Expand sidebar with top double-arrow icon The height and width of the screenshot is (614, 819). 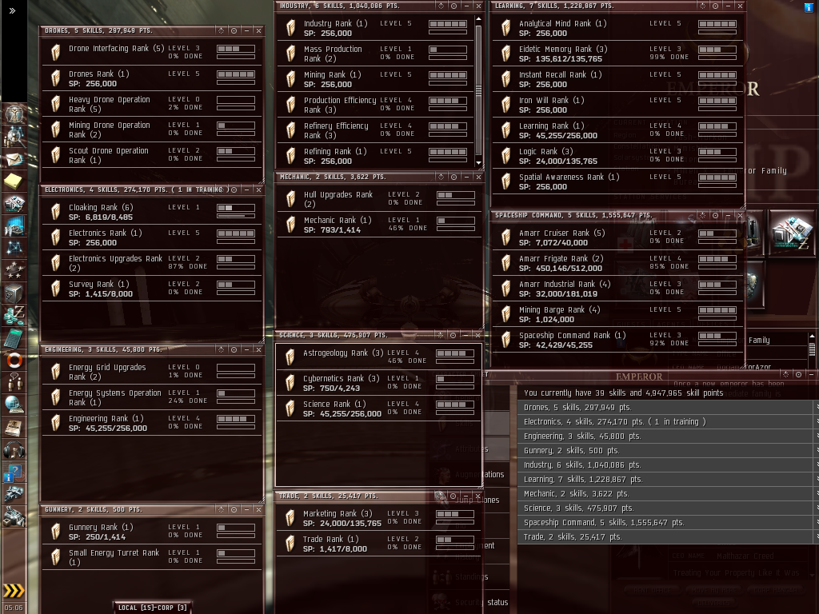click(12, 10)
